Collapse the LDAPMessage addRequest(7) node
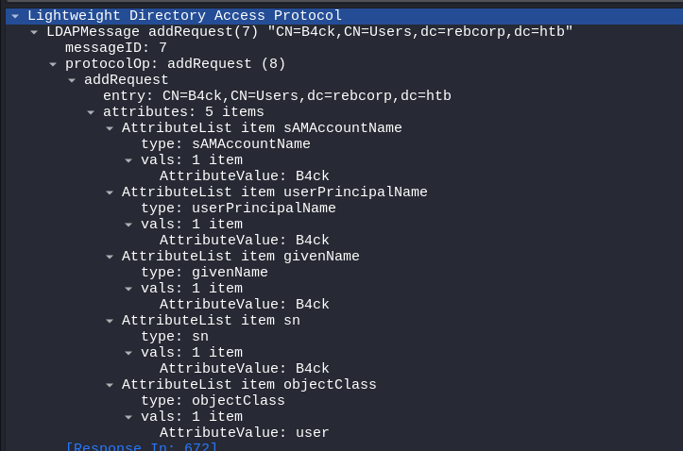The width and height of the screenshot is (683, 451). click(x=34, y=32)
